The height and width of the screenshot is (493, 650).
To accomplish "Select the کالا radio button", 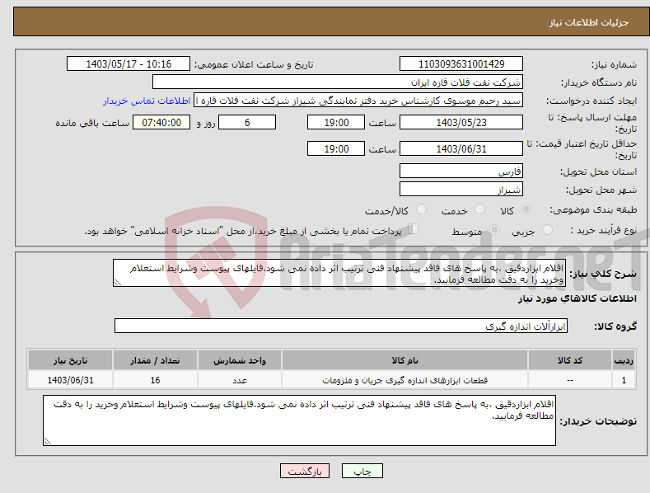I will (527, 209).
